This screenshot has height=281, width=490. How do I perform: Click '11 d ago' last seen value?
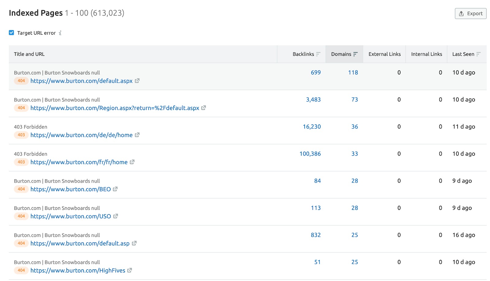point(464,127)
